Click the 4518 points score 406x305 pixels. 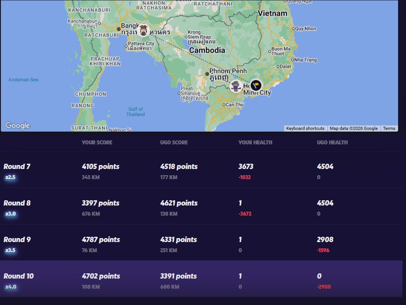[179, 166]
